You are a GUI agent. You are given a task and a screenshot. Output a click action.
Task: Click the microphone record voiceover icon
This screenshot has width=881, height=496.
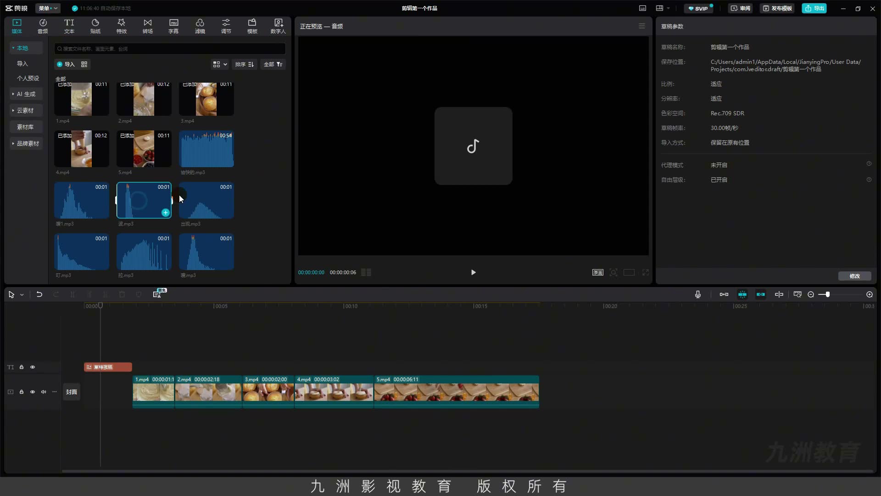(698, 294)
